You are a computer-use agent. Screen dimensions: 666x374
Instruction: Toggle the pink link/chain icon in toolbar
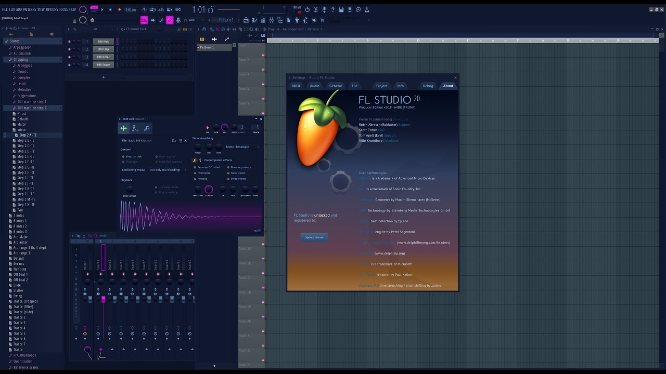coord(170,20)
